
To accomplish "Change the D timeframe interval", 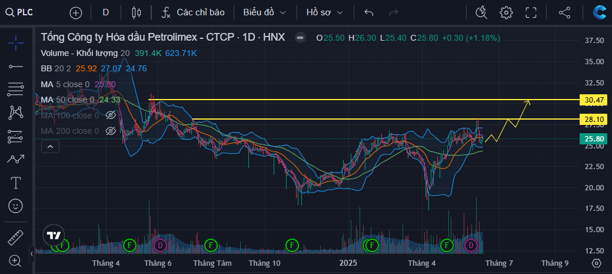I will (x=105, y=12).
